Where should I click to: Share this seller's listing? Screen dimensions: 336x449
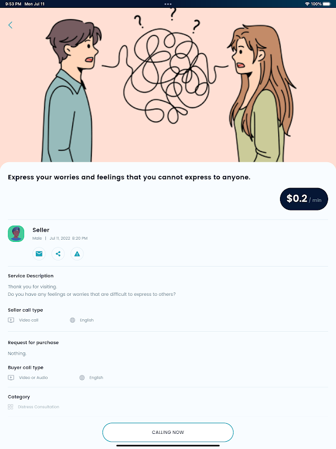click(x=58, y=254)
